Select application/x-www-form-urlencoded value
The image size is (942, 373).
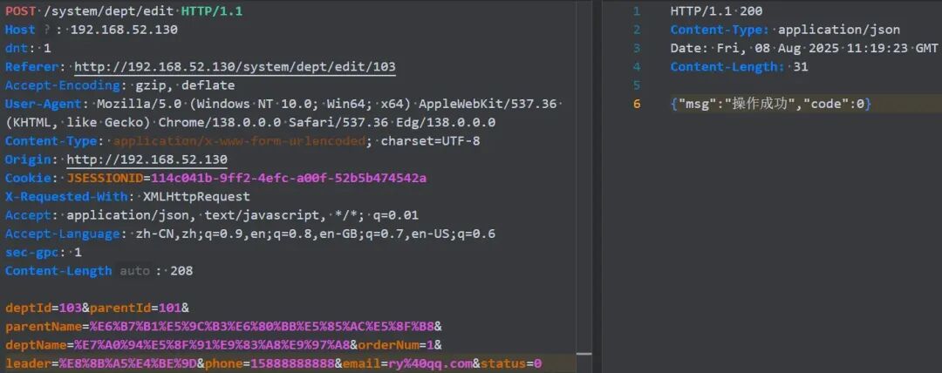pyautogui.click(x=238, y=141)
